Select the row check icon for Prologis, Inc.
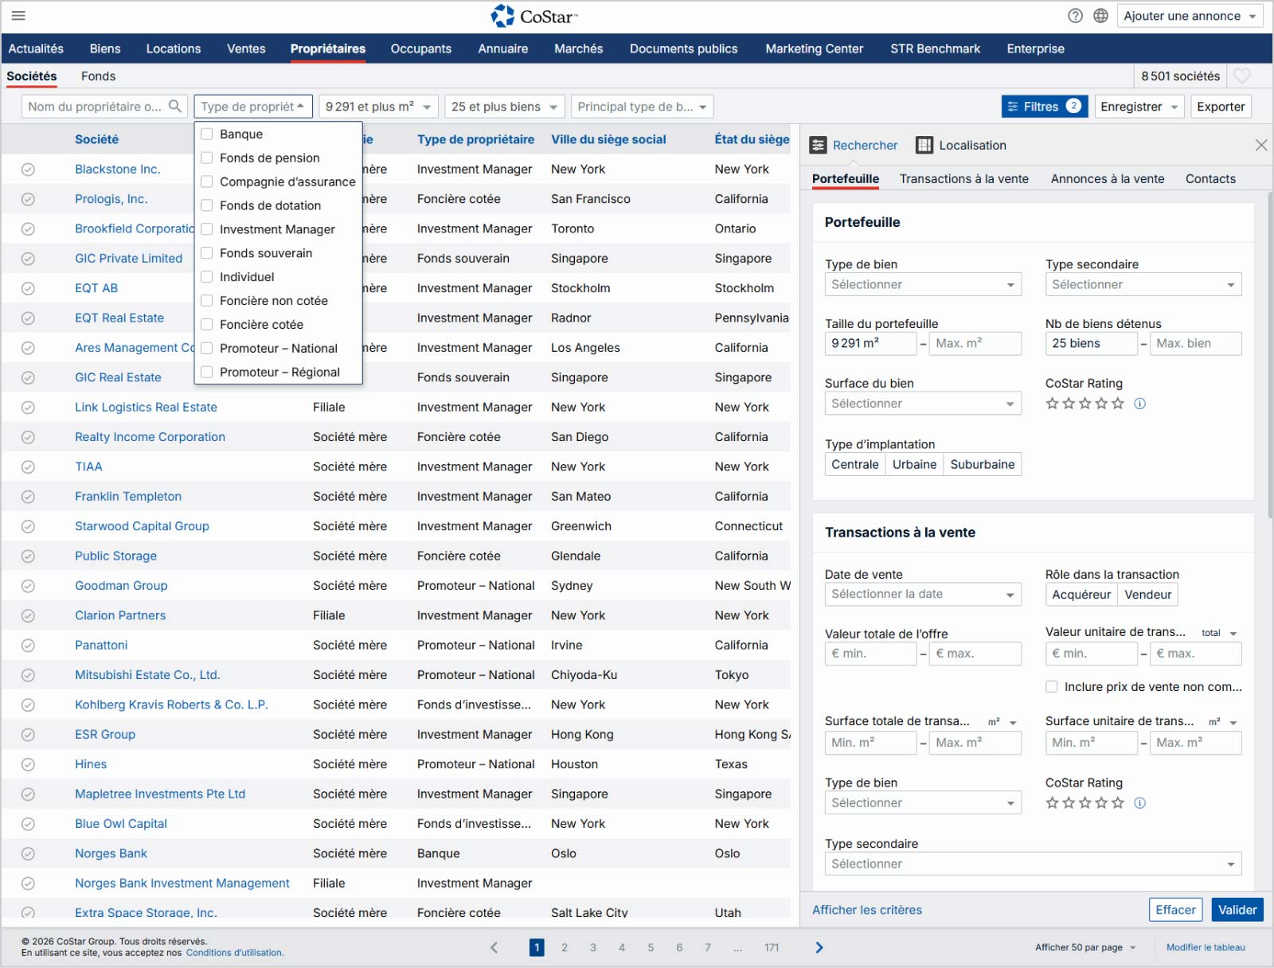Screen dimensions: 1274x968 (28, 199)
